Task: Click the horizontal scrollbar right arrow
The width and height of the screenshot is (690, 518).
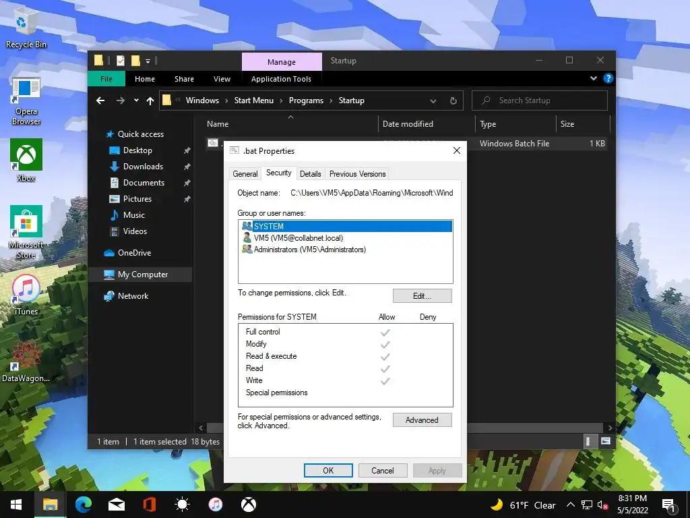Action: 610,428
